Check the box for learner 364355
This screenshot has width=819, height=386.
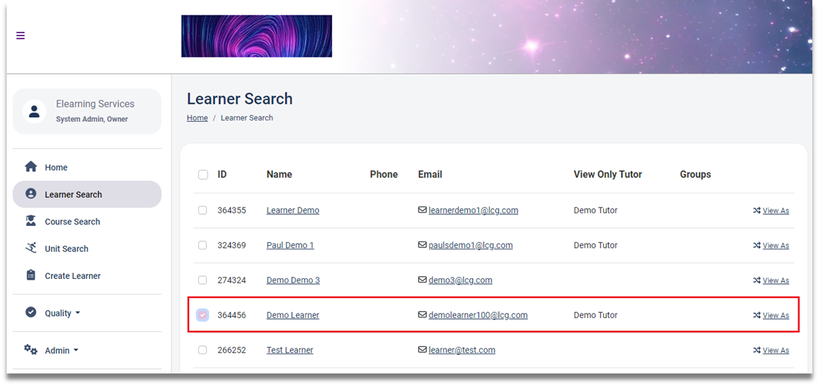click(202, 210)
